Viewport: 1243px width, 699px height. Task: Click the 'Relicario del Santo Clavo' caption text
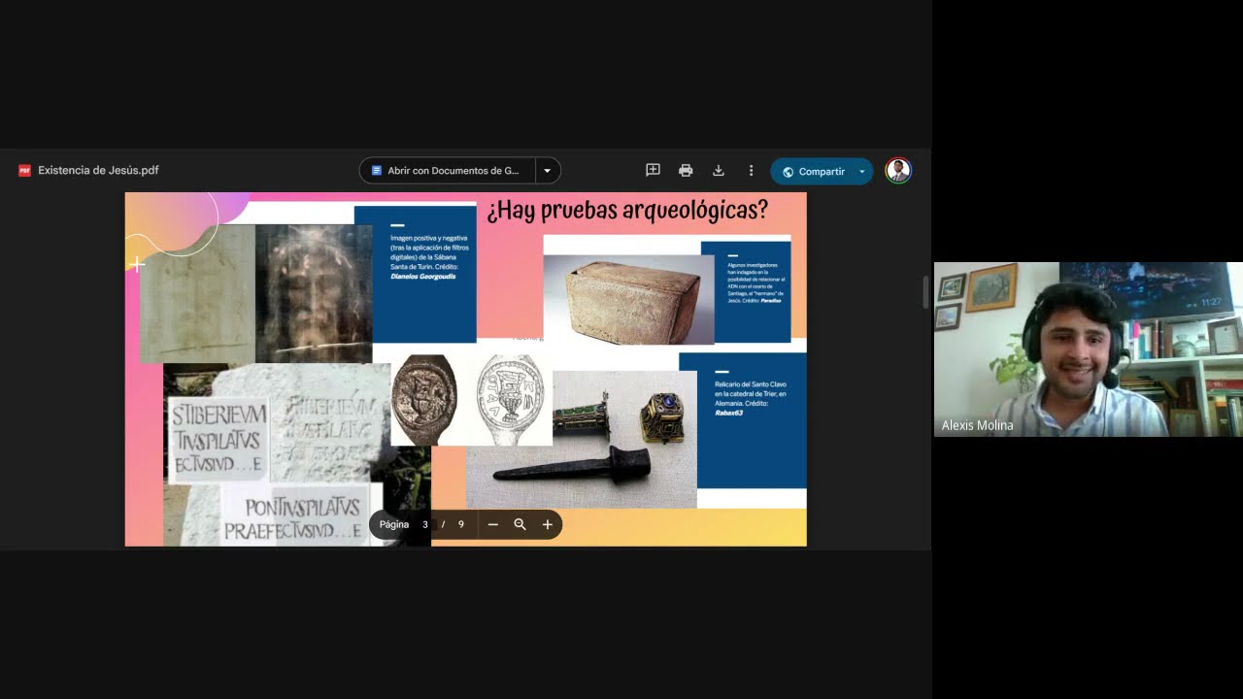click(x=750, y=398)
